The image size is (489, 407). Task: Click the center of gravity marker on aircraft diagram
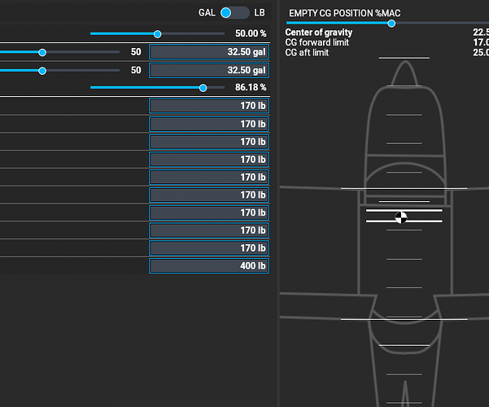(x=401, y=217)
